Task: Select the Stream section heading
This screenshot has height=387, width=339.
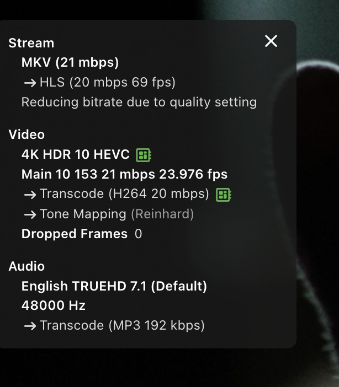Action: click(x=31, y=43)
